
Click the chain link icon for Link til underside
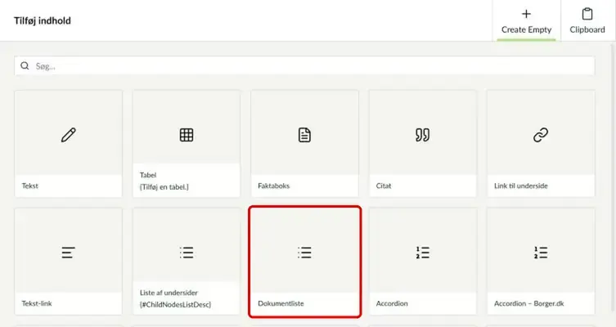coord(541,135)
